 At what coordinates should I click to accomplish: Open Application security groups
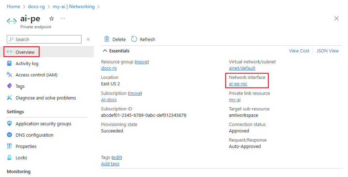click(x=43, y=124)
